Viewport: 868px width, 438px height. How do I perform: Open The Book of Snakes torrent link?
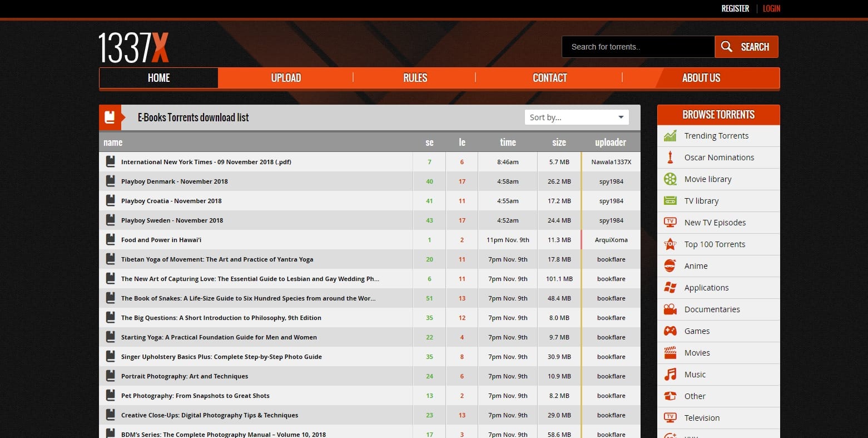248,298
